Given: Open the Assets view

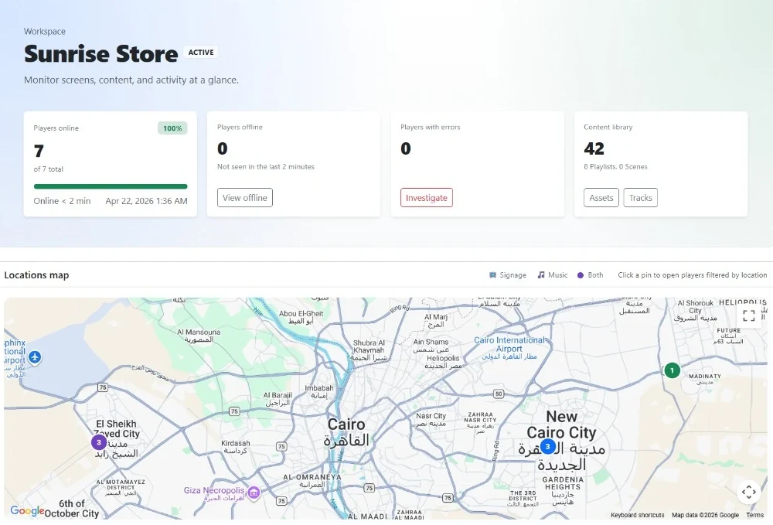Looking at the screenshot, I should pyautogui.click(x=601, y=197).
